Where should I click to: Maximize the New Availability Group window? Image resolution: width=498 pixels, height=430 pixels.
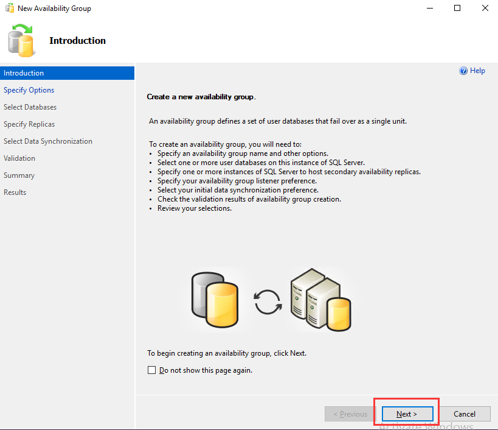(x=457, y=8)
